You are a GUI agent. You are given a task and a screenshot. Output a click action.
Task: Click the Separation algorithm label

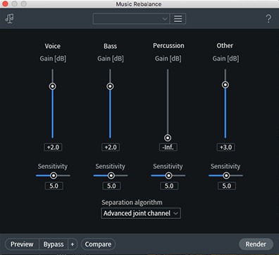132,202
